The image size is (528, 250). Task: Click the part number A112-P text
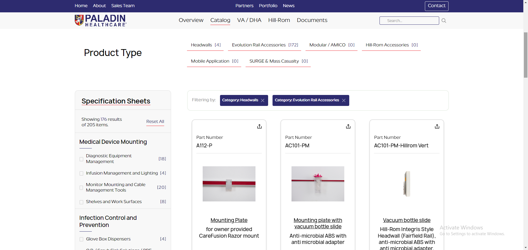[x=204, y=146]
